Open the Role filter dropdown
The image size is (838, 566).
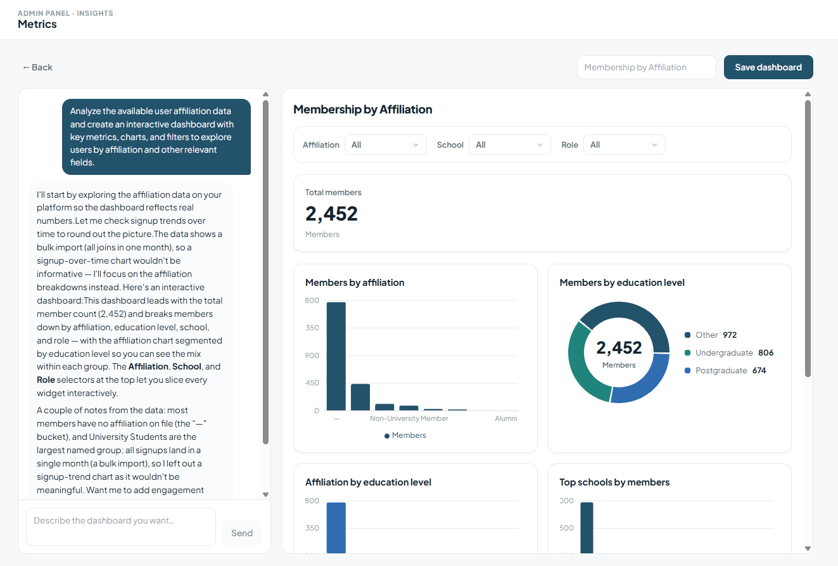point(625,145)
